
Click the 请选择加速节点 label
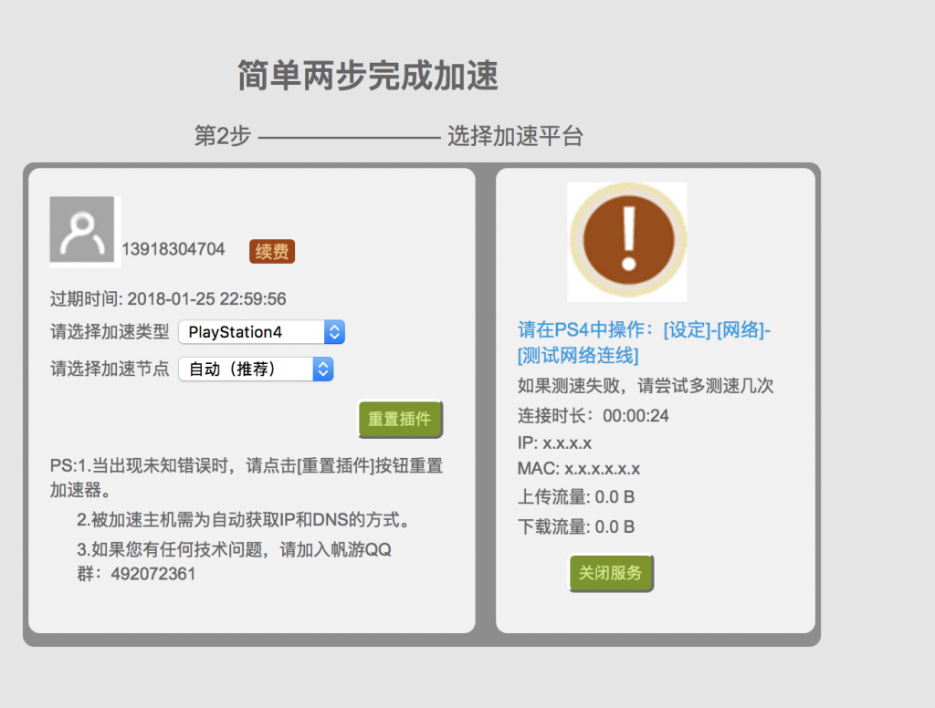click(x=110, y=369)
